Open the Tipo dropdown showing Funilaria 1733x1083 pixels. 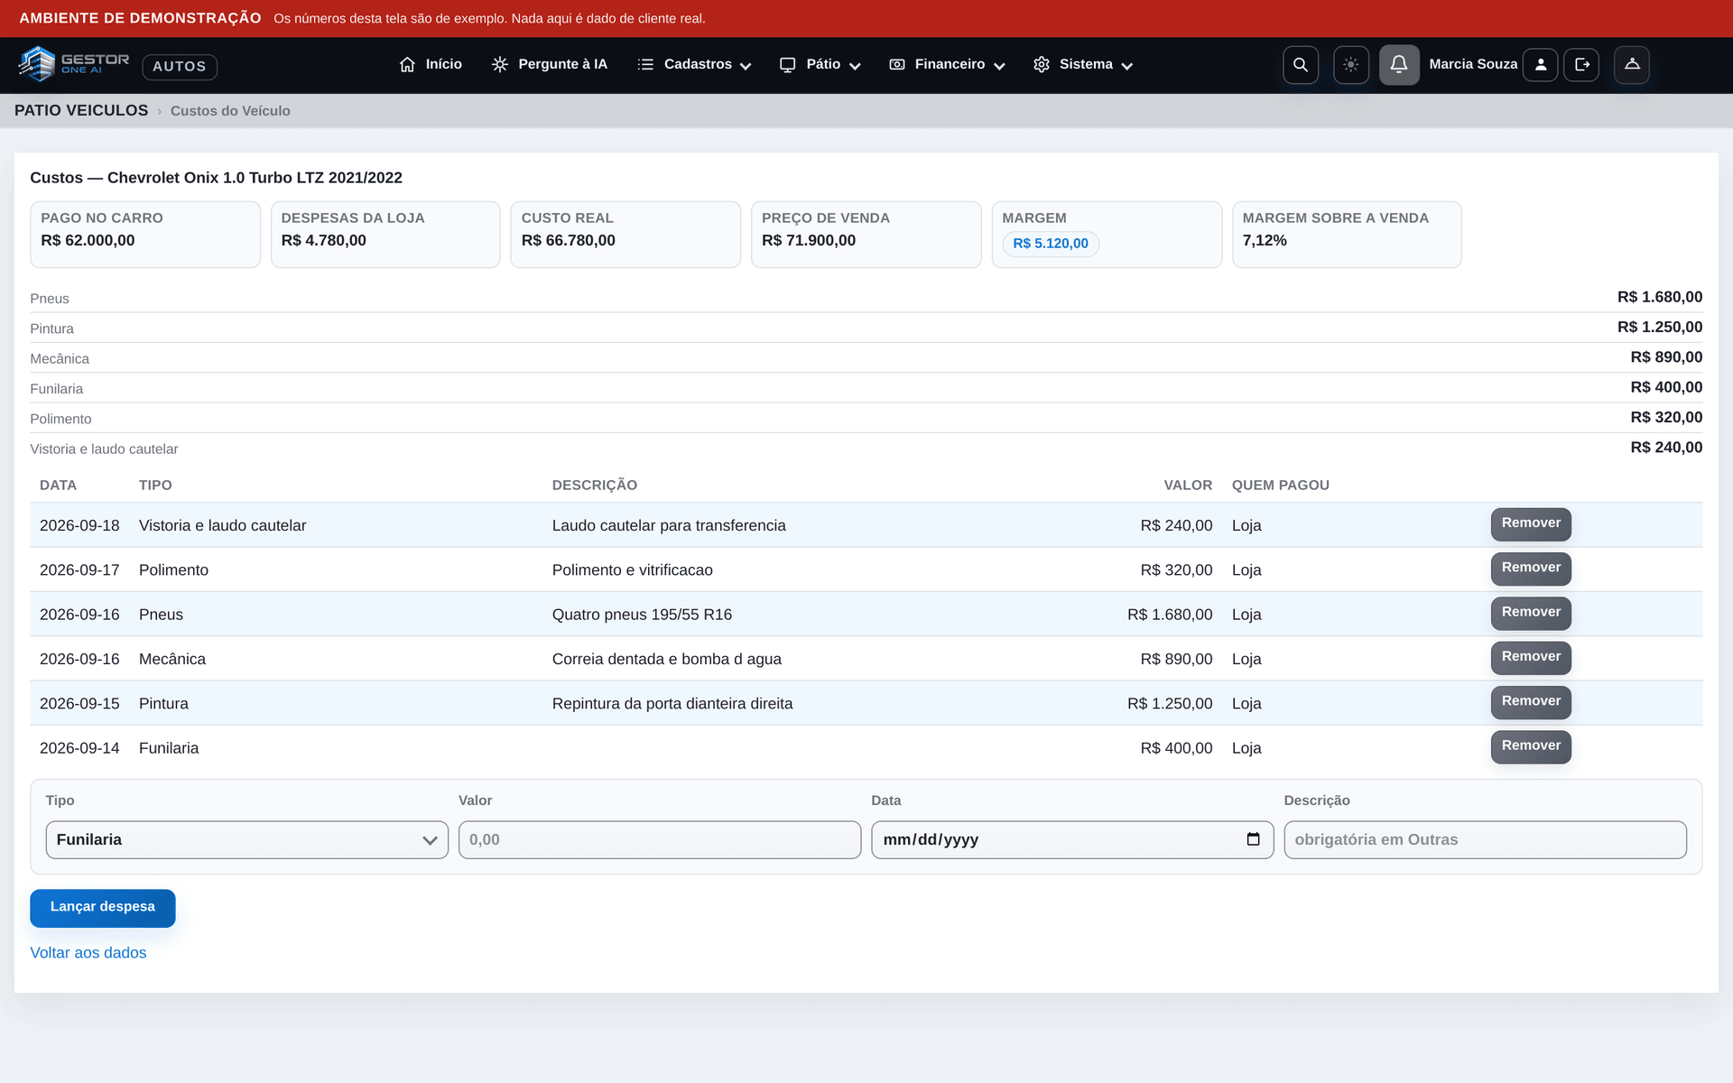pyautogui.click(x=246, y=839)
